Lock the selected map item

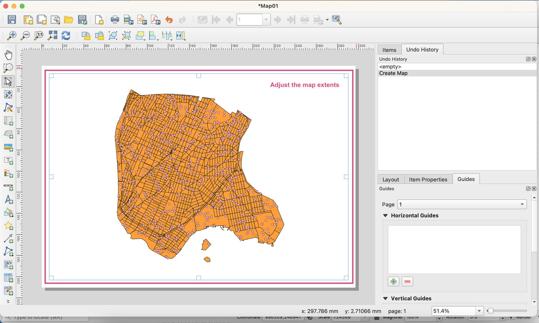tap(86, 36)
